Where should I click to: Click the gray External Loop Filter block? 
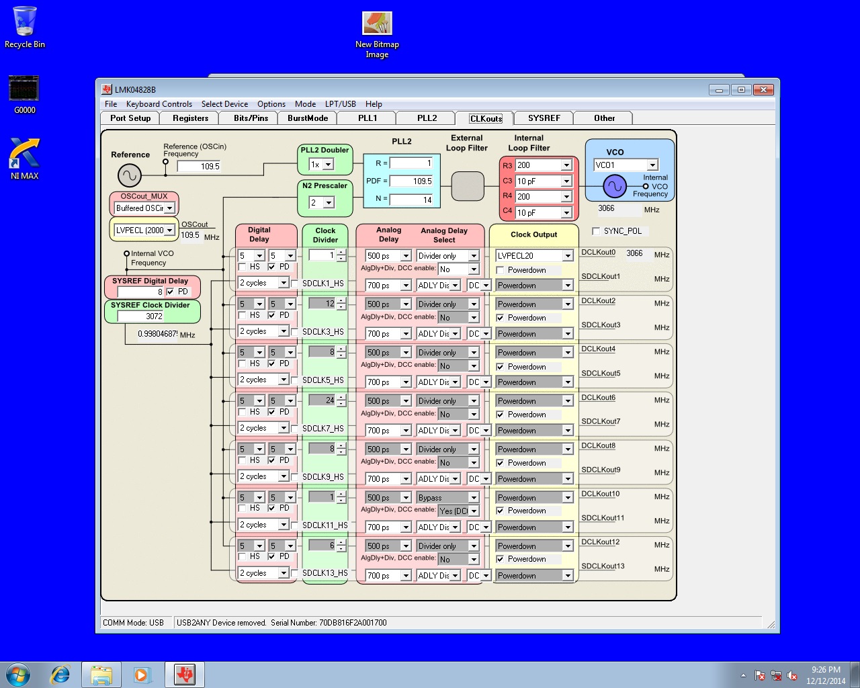tap(468, 186)
